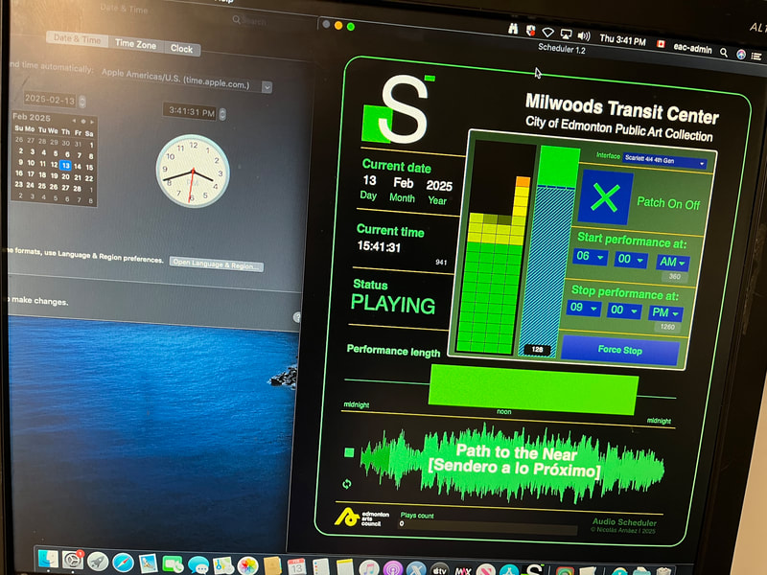Open Apple TV from the Dock
767x575 pixels.
click(439, 570)
